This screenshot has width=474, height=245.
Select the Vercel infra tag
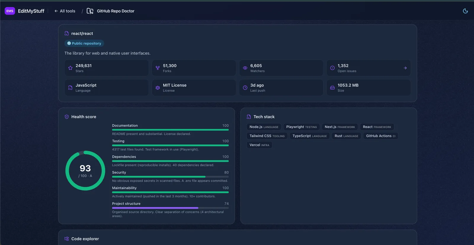coord(259,145)
